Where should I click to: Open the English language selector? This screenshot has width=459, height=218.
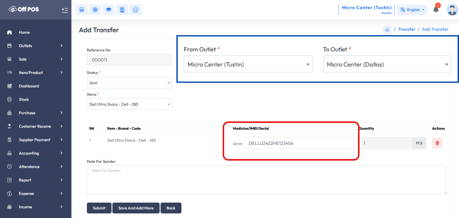(x=412, y=10)
